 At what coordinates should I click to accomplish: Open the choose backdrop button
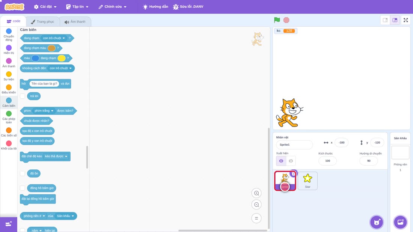pyautogui.click(x=400, y=222)
